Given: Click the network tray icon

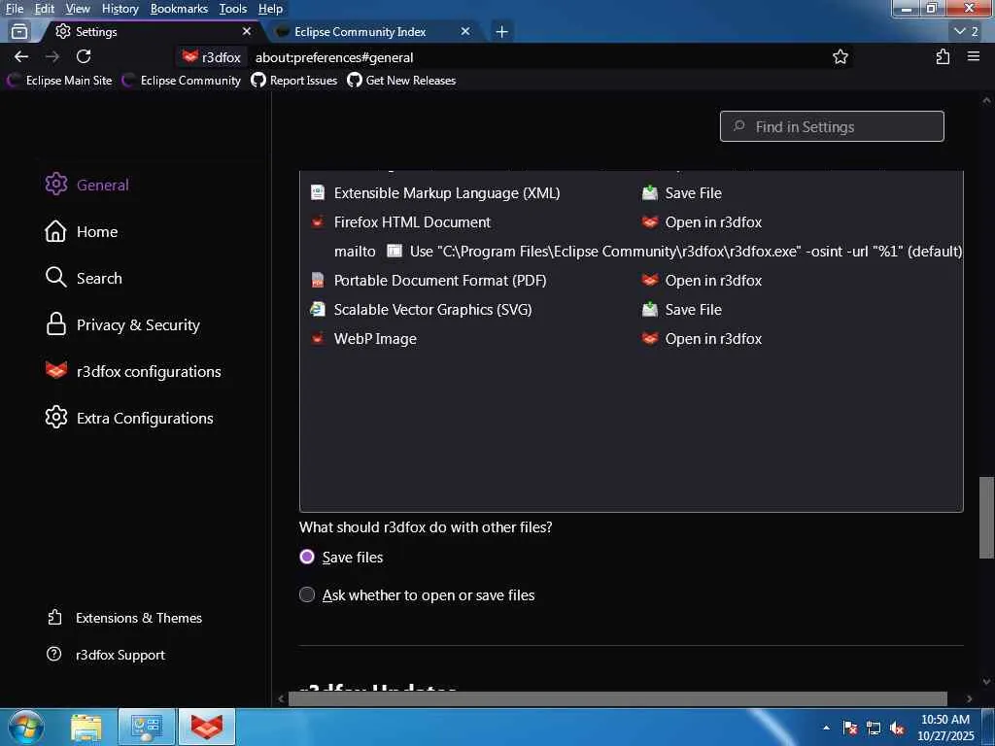Looking at the screenshot, I should point(874,729).
